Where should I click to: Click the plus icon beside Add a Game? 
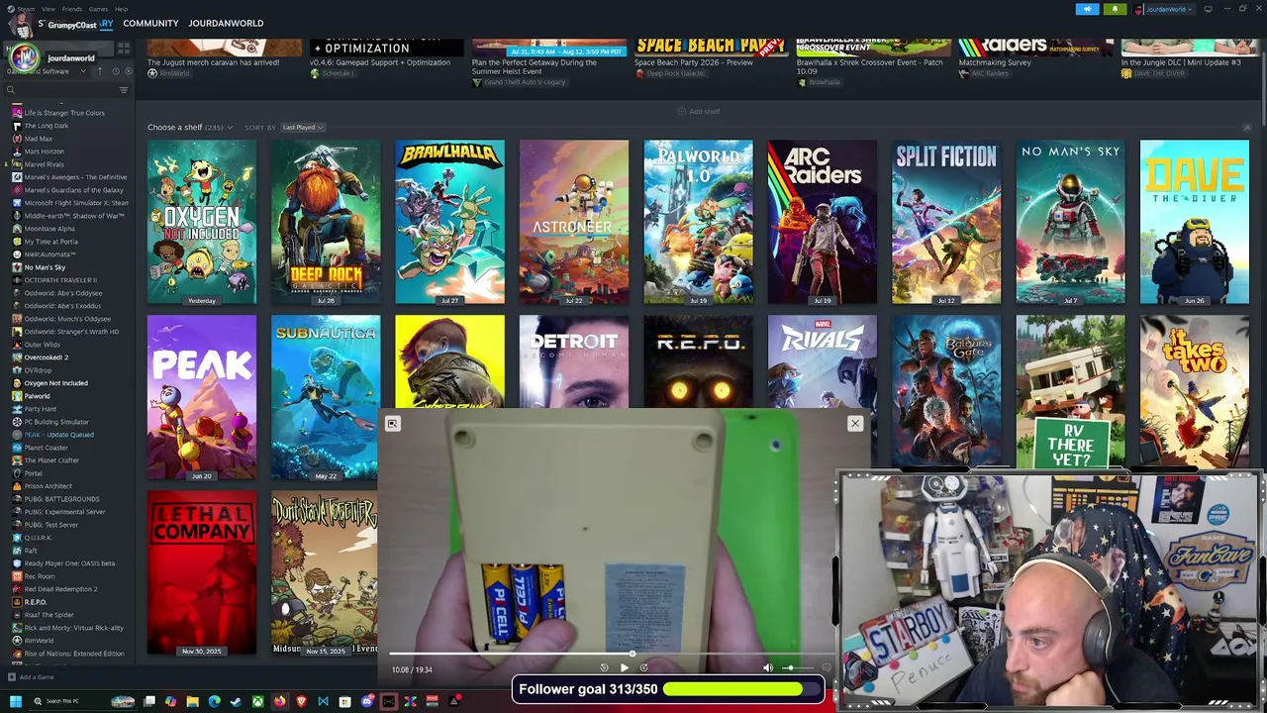[x=11, y=677]
